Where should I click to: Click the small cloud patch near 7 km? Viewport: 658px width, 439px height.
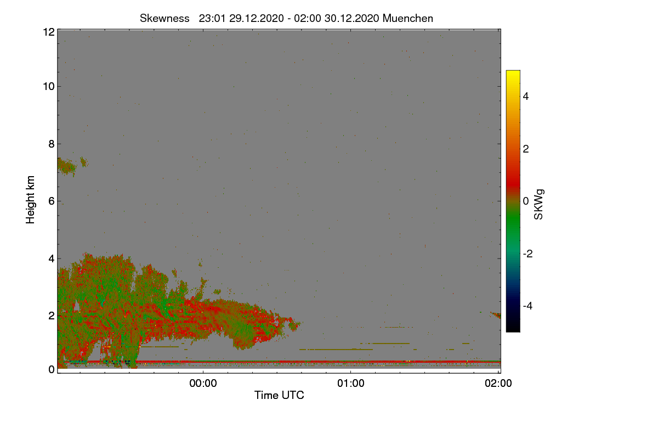[66, 166]
